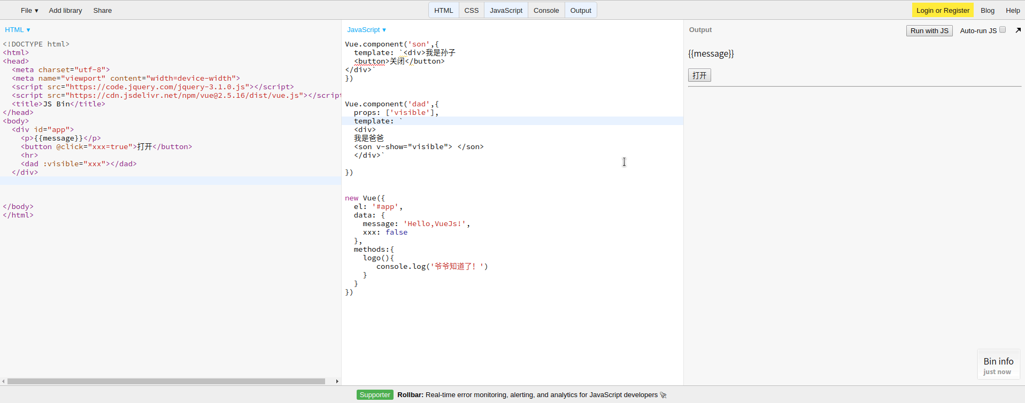The width and height of the screenshot is (1025, 403).
Task: Open the File dropdown menu
Action: [x=29, y=10]
